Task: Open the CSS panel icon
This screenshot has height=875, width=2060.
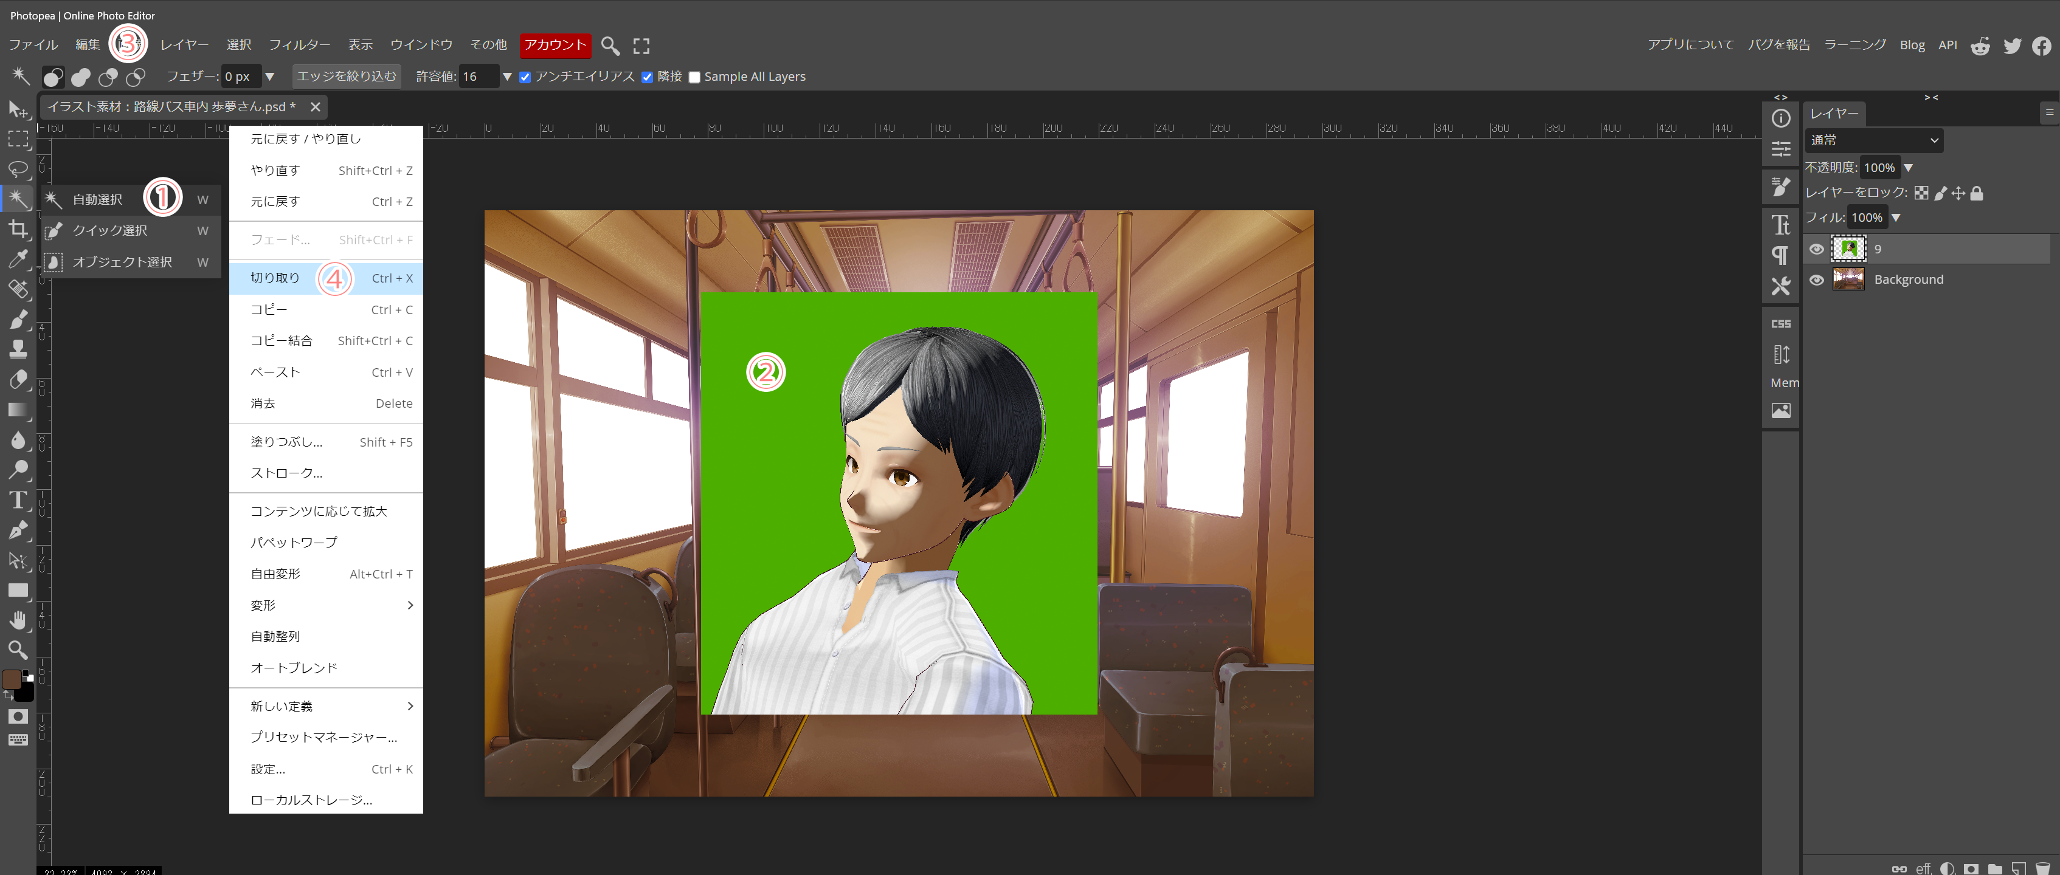Action: (1780, 324)
